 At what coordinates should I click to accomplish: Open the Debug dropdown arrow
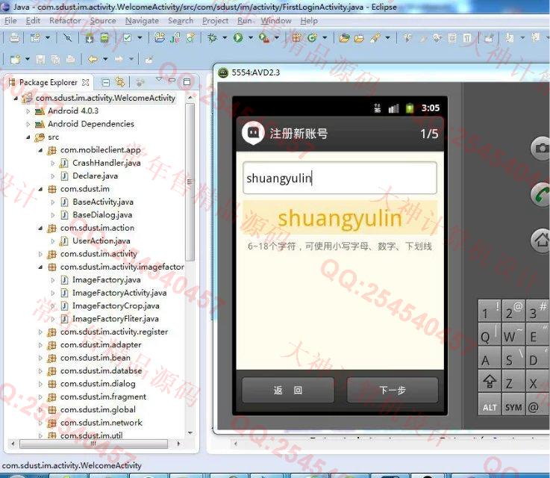225,37
